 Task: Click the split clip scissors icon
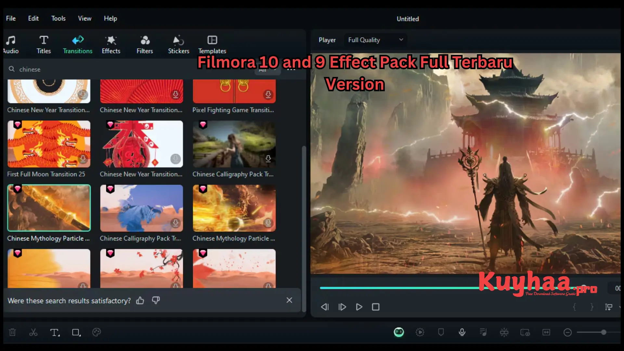[x=33, y=332]
